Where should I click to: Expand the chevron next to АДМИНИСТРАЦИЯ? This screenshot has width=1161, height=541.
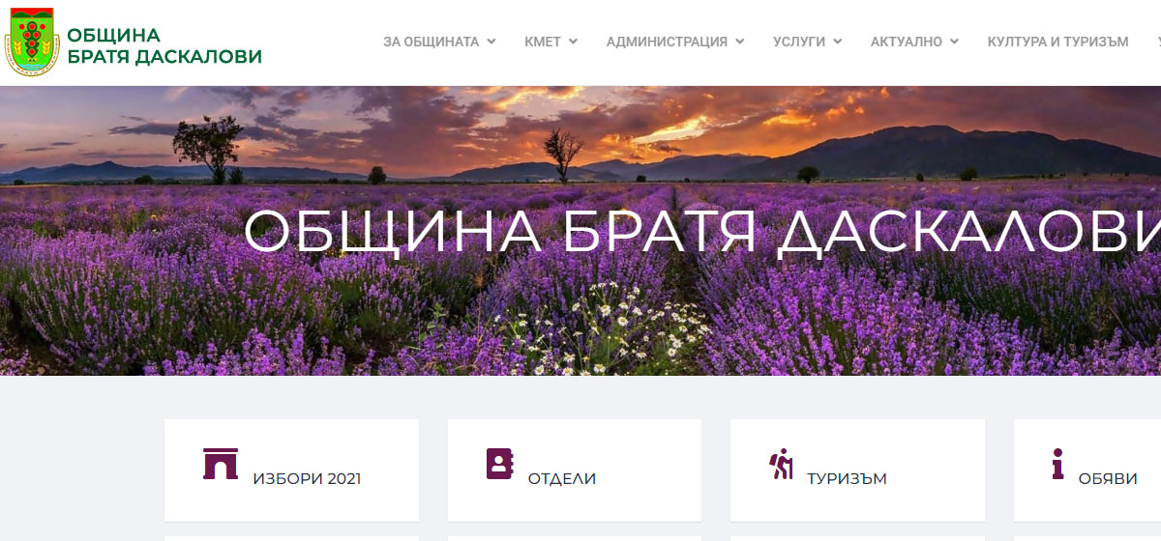739,42
